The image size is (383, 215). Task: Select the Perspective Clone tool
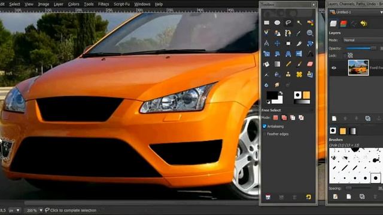(310, 75)
